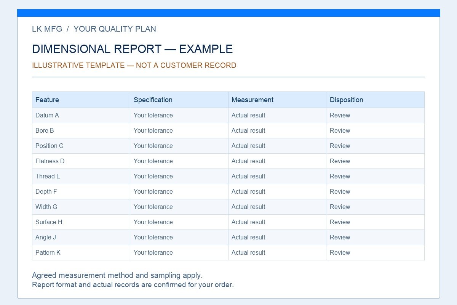This screenshot has width=457, height=305.
Task: Click the 'YOUR QUALITY PLAN' breadcrumb text
Action: point(115,29)
